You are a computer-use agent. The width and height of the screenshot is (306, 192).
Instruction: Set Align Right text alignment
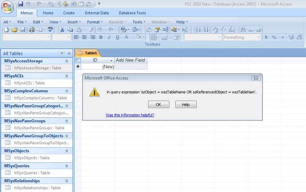coord(93,37)
